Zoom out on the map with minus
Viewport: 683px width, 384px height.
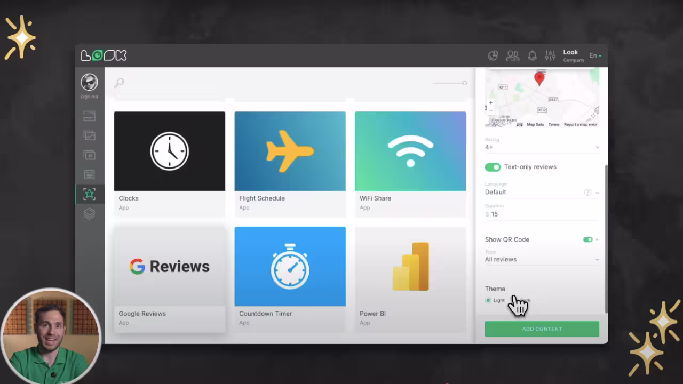coord(491,110)
